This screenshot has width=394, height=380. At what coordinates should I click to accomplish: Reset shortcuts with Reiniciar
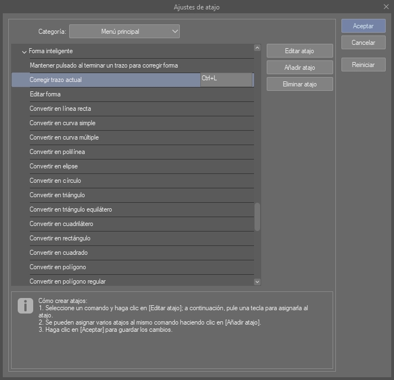pos(364,65)
